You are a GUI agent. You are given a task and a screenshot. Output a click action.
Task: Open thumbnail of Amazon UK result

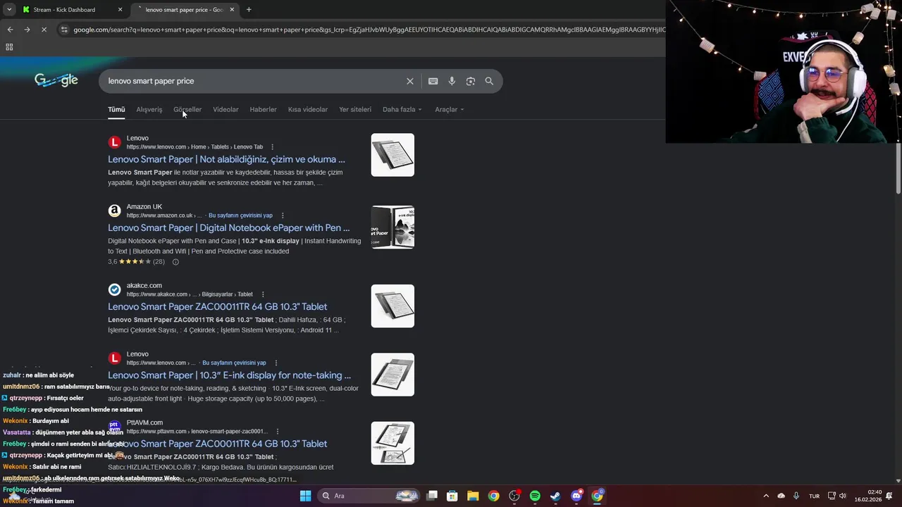click(393, 227)
